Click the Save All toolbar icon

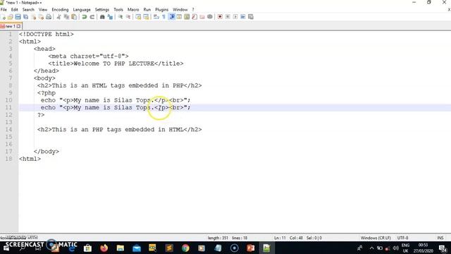25,17
